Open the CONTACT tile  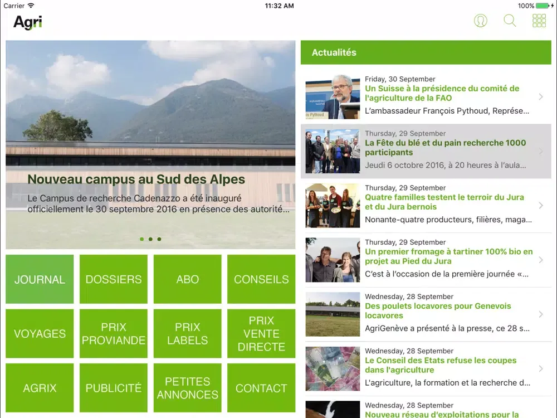(x=261, y=388)
